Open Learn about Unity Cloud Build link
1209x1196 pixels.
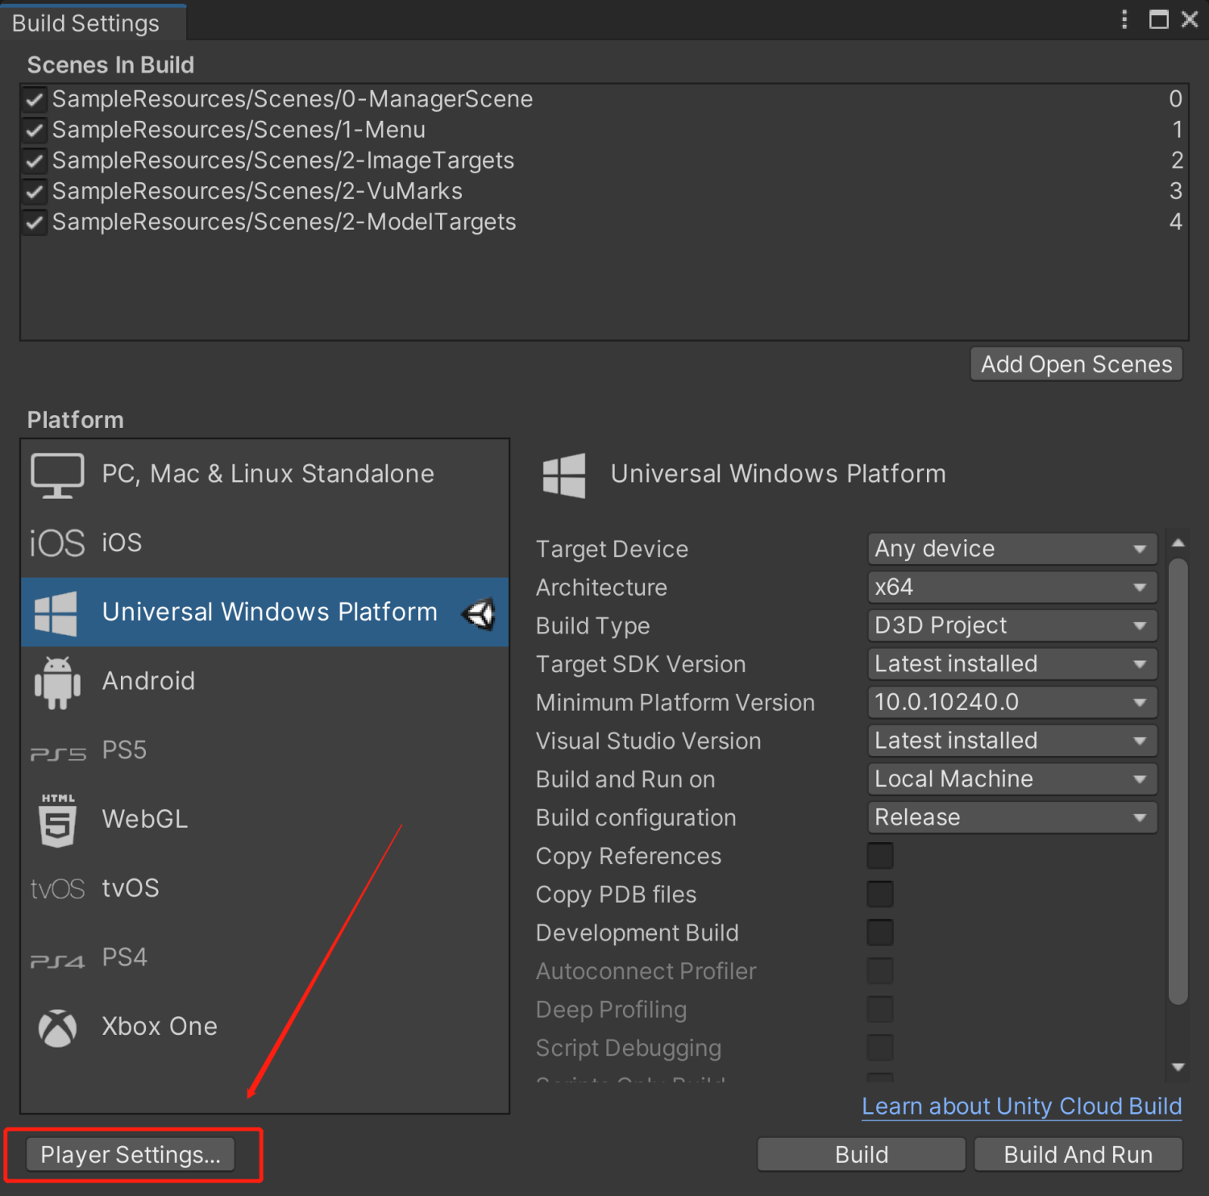[1022, 1107]
